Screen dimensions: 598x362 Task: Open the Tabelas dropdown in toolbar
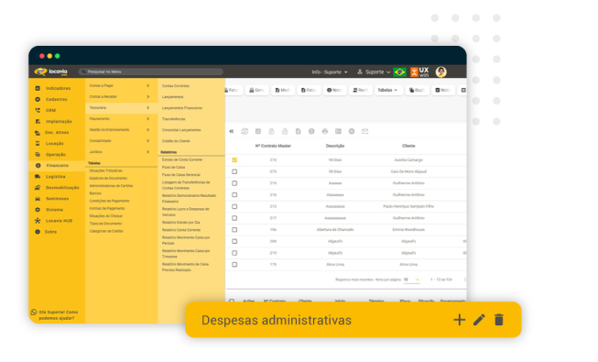click(388, 90)
